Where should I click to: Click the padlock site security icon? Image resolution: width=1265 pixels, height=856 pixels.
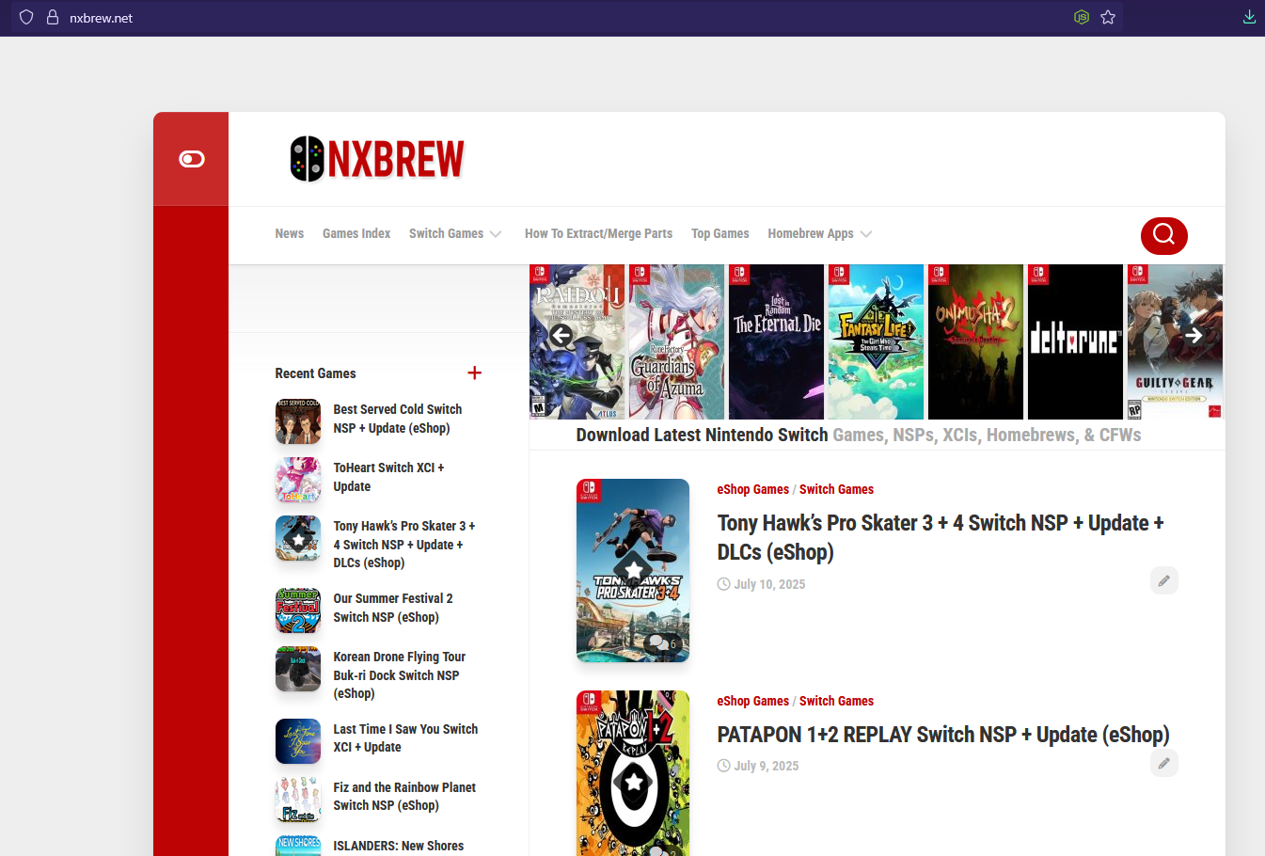pos(53,17)
